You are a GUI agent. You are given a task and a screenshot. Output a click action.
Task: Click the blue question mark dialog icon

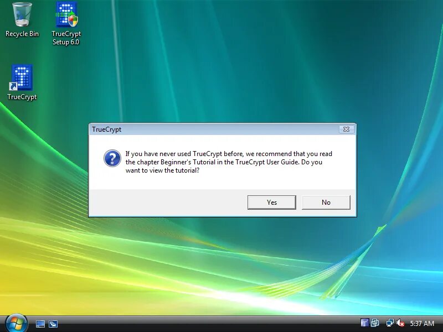click(x=112, y=158)
